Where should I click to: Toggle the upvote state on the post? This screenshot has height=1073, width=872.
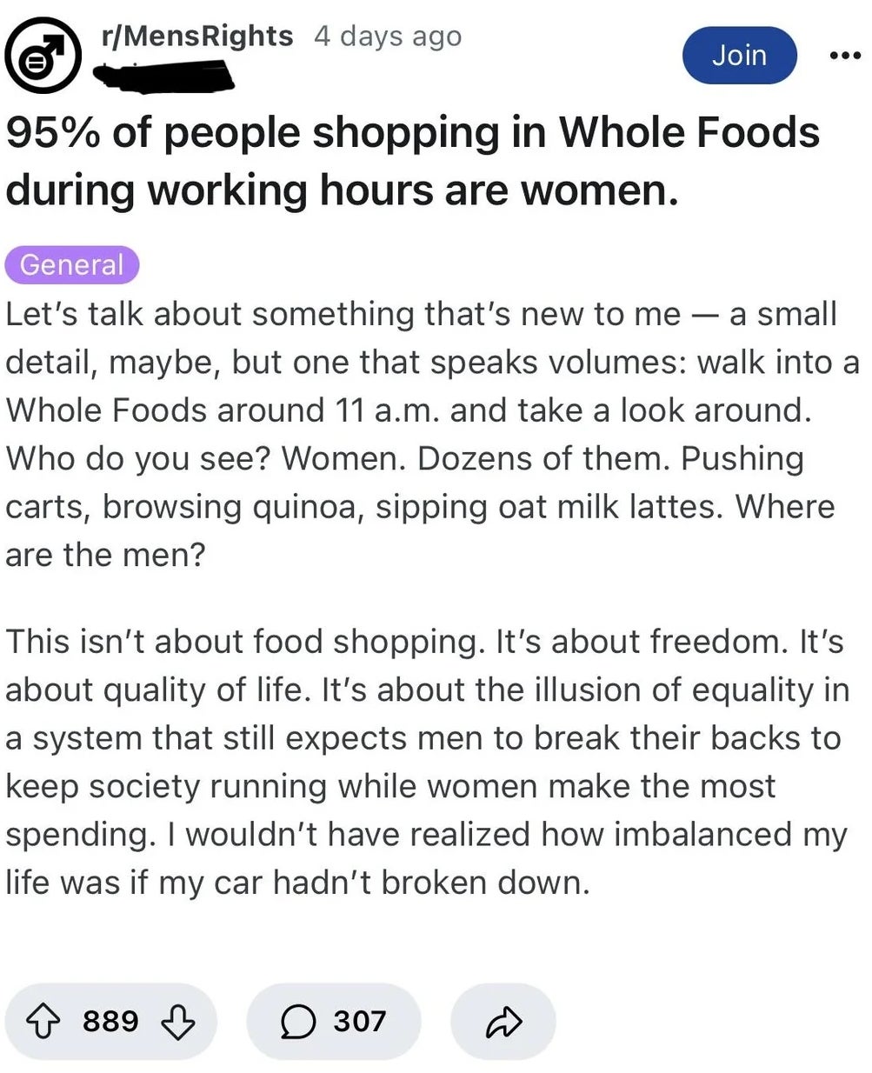pos(45,1022)
